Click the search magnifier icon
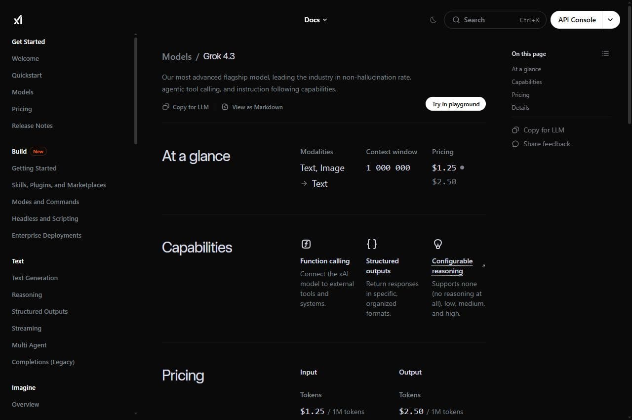 (456, 20)
